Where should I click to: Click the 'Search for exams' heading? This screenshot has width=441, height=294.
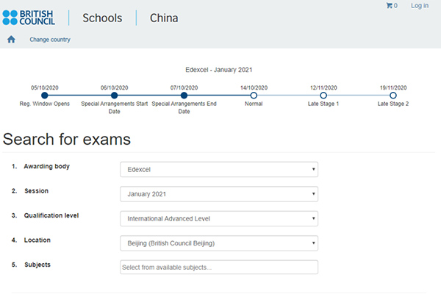point(67,139)
